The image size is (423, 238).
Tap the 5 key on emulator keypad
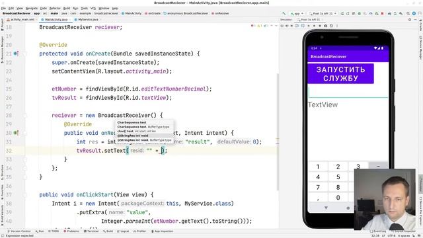pyautogui.click(x=338, y=177)
